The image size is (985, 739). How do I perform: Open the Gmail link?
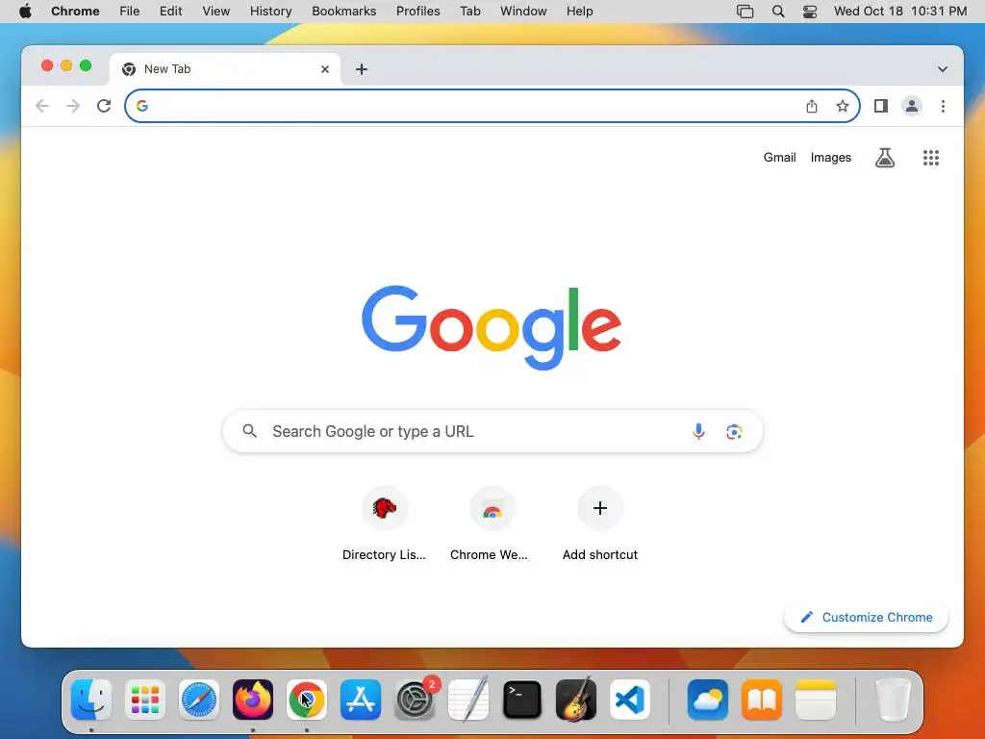(779, 157)
